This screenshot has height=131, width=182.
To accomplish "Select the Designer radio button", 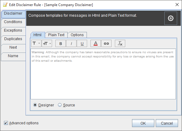I will tap(35, 105).
